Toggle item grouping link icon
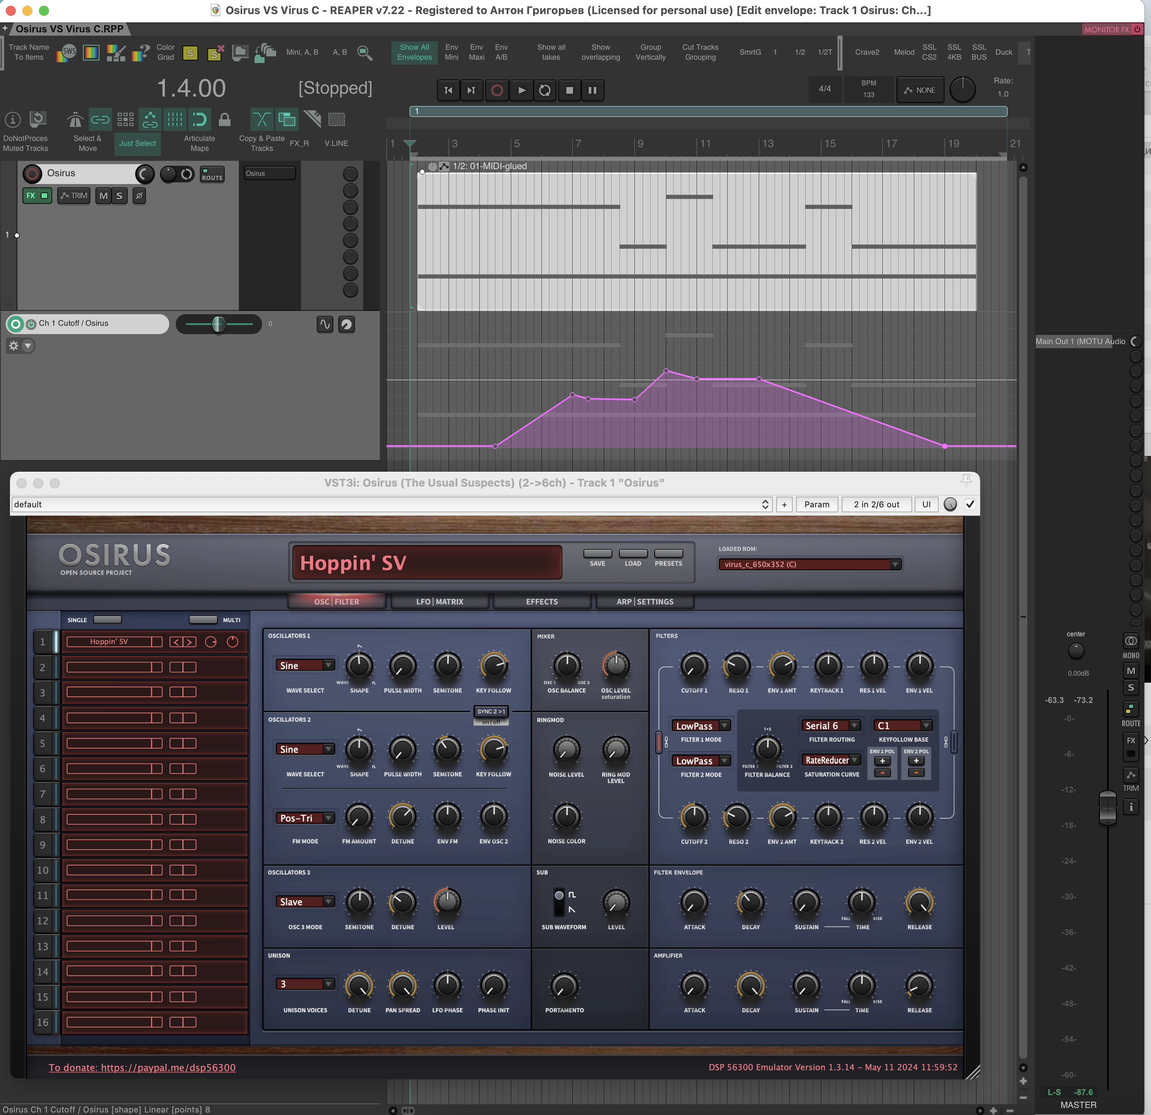The image size is (1151, 1115). point(100,120)
